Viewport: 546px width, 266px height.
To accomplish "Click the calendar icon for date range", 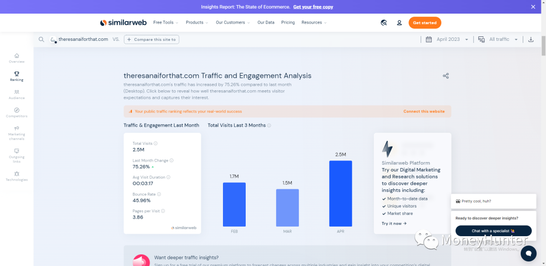I will (x=429, y=39).
